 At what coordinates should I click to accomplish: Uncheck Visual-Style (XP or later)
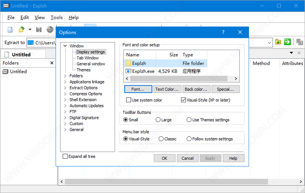[x=183, y=100]
